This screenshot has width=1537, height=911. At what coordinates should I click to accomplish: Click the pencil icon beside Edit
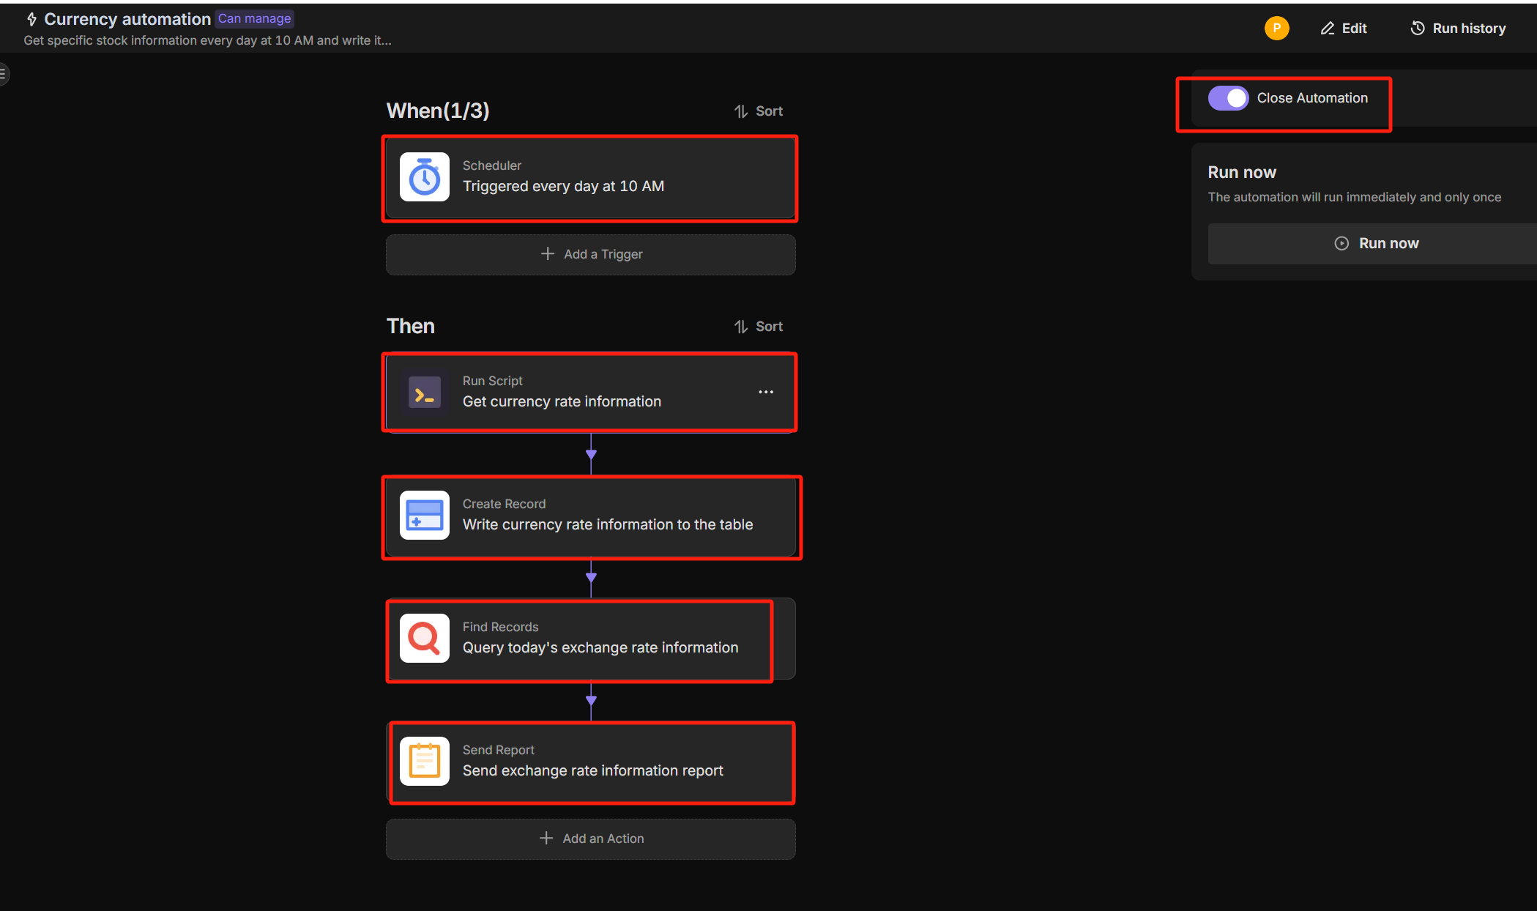click(1328, 29)
